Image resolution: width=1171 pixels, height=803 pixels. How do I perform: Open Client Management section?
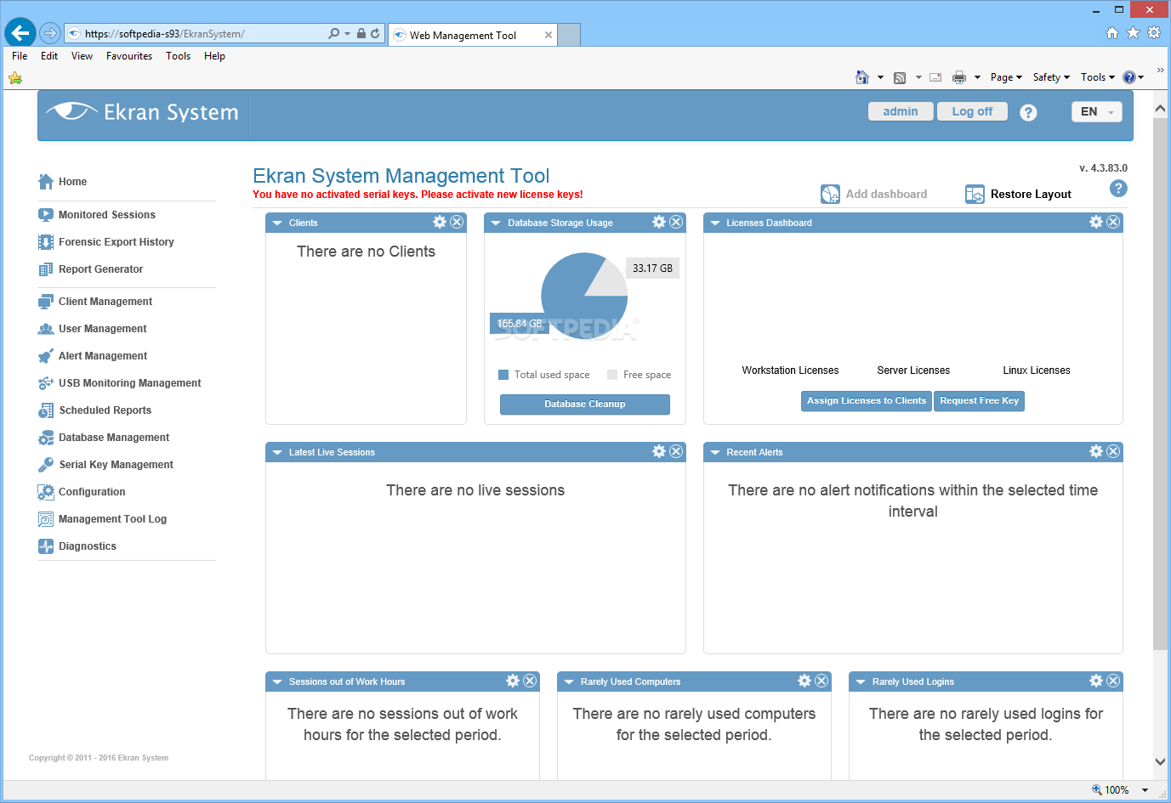click(x=95, y=302)
